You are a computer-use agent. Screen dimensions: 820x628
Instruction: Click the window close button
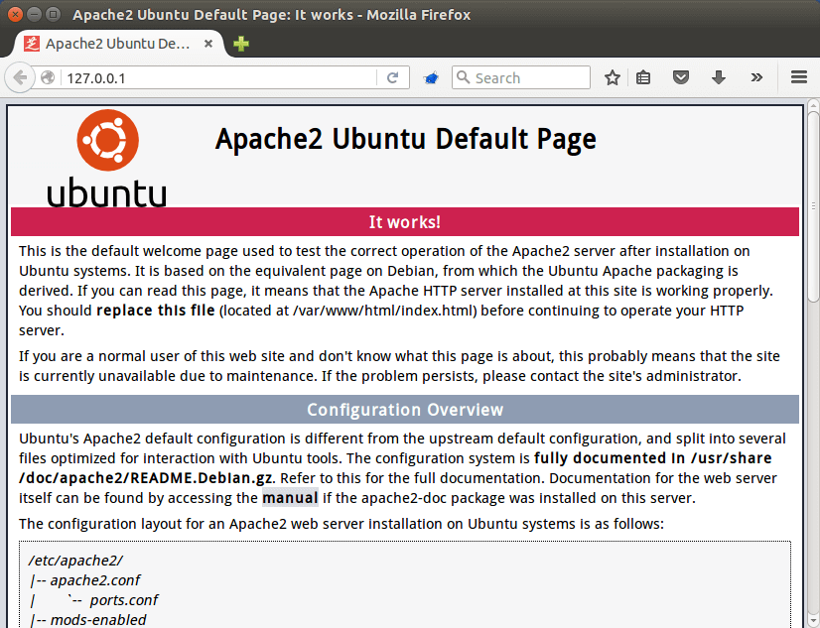(15, 14)
